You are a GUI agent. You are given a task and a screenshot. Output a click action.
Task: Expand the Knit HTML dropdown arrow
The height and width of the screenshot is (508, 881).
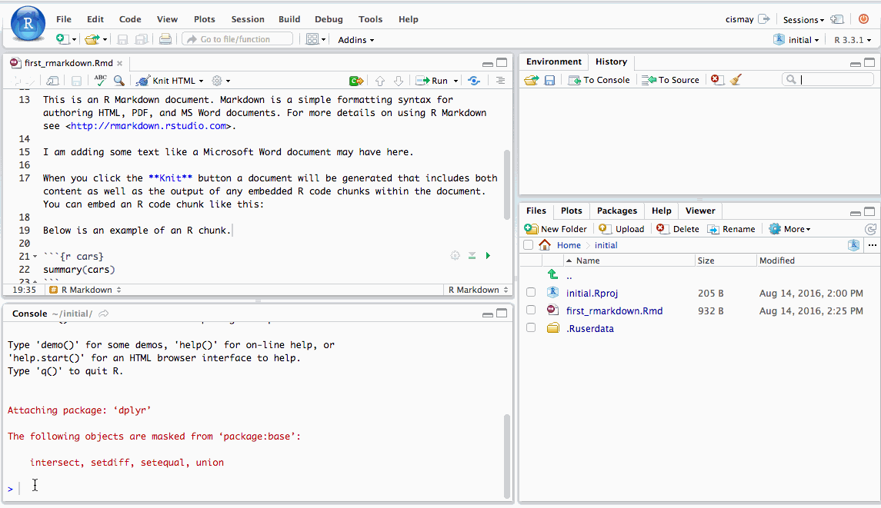pyautogui.click(x=202, y=81)
